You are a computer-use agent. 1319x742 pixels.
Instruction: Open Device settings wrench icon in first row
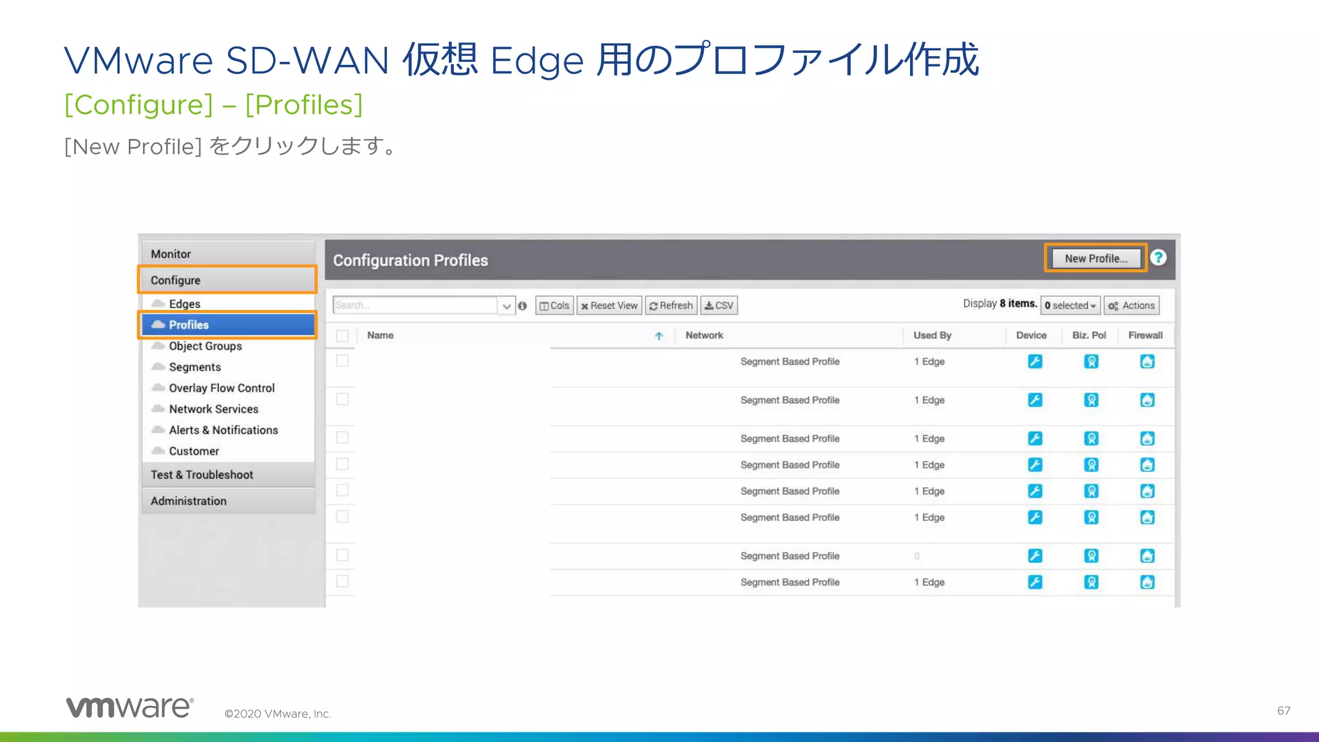click(x=1035, y=361)
